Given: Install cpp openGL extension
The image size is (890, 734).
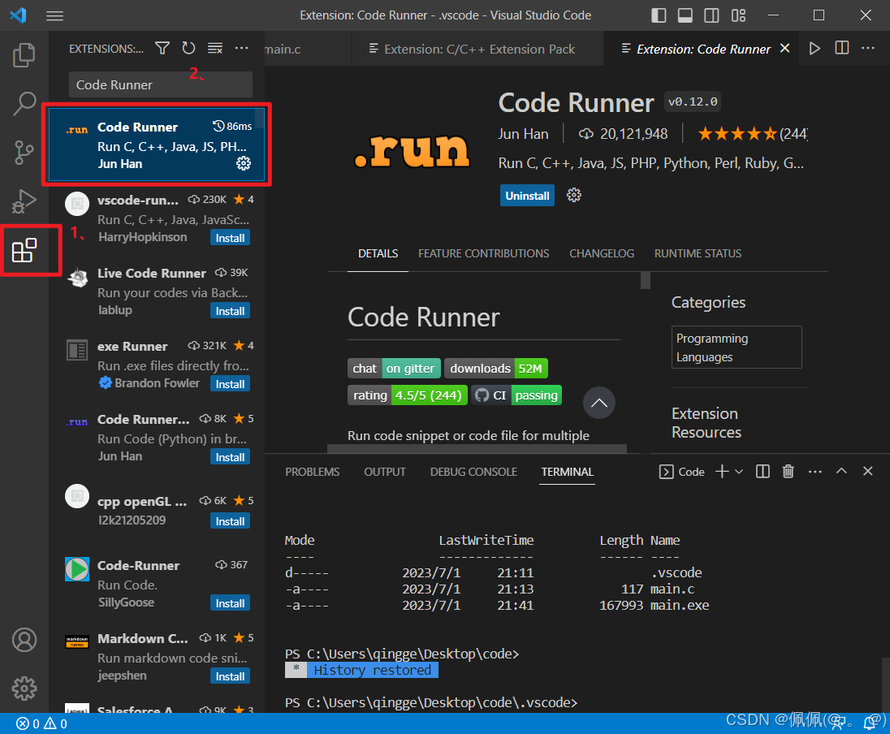Looking at the screenshot, I should click(x=230, y=522).
